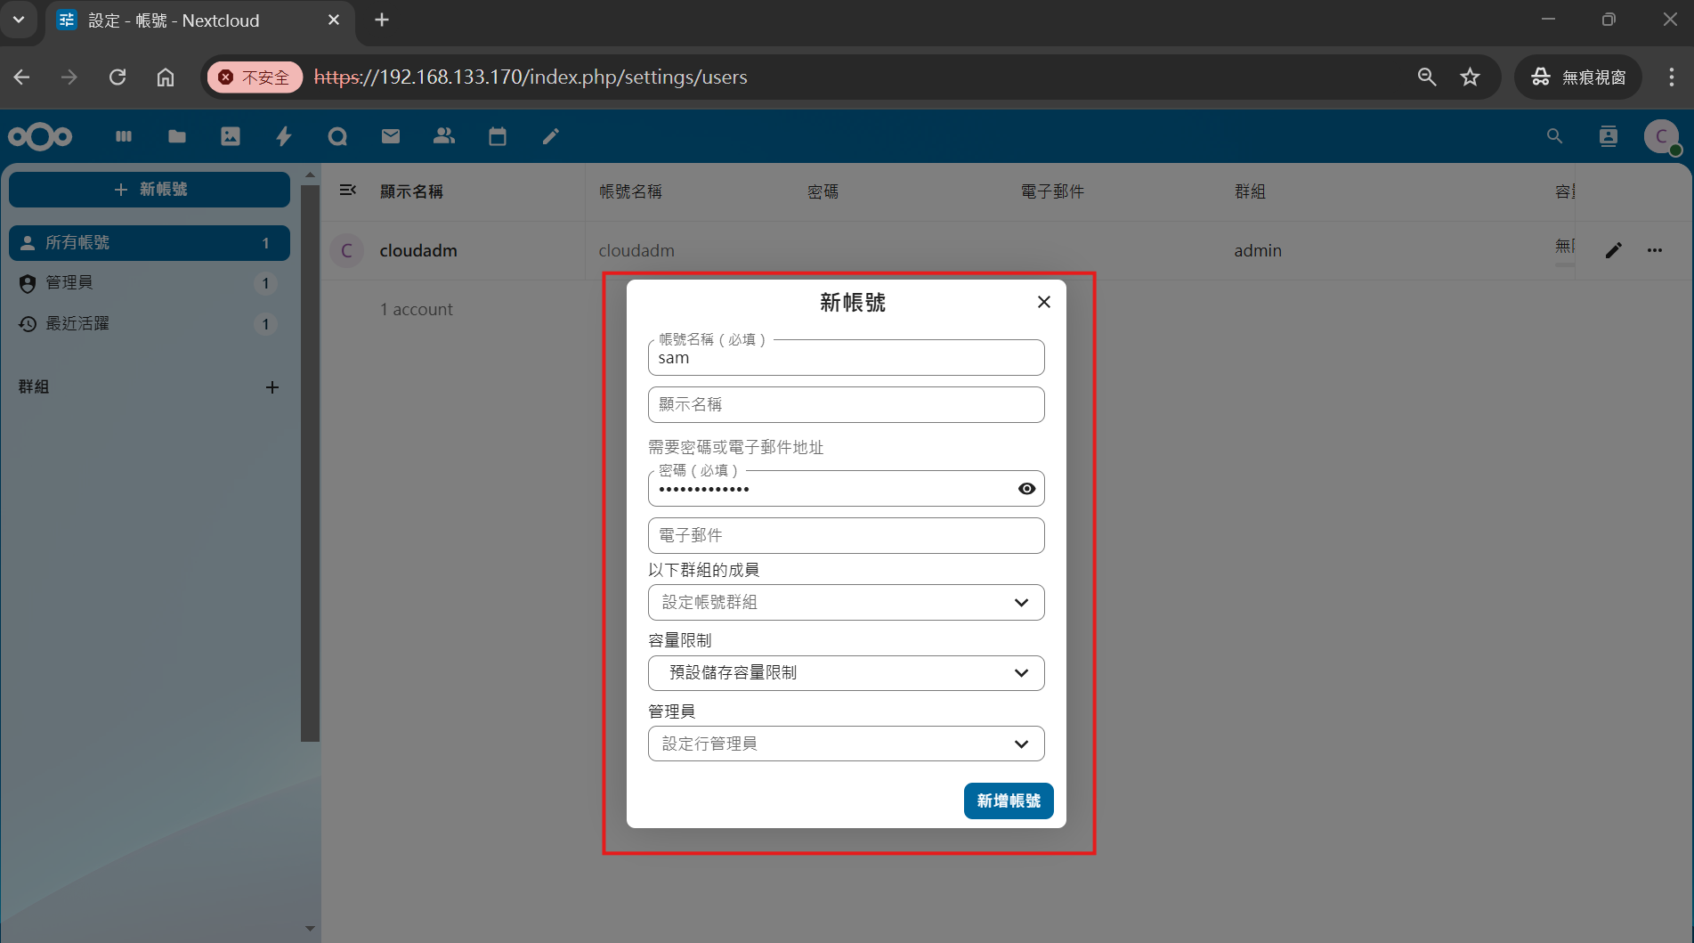The height and width of the screenshot is (943, 1694).
Task: Open the Files app folder icon
Action: coord(177,136)
